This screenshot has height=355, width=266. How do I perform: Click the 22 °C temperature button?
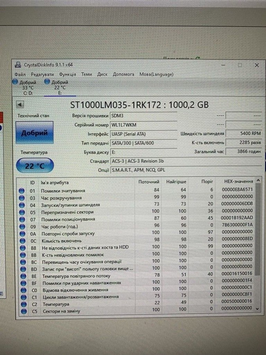(35, 166)
